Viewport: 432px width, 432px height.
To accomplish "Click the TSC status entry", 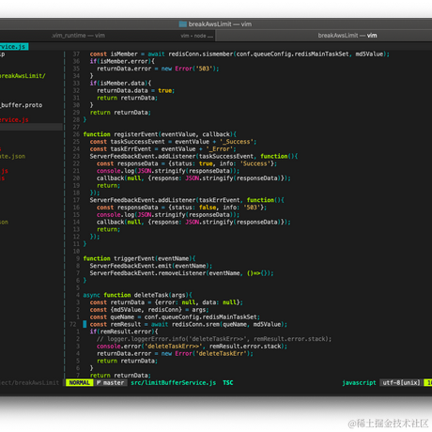I will pyautogui.click(x=228, y=382).
